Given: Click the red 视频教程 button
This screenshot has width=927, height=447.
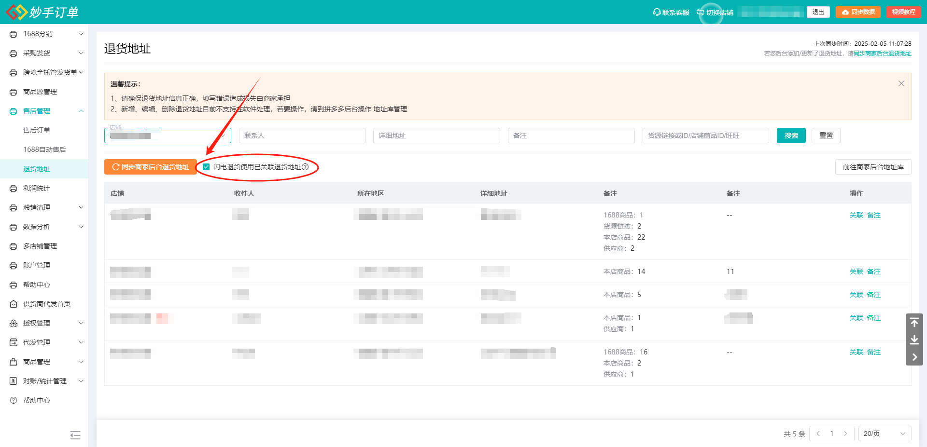Looking at the screenshot, I should (x=904, y=12).
